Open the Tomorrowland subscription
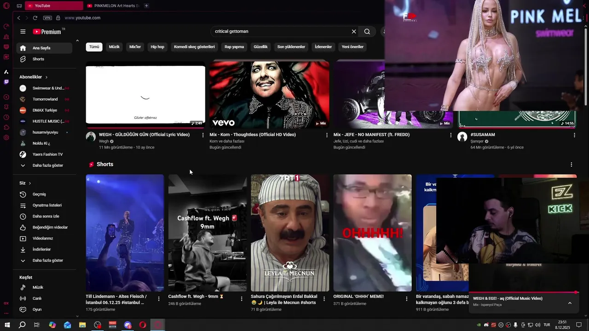Screen dimensions: 589x331 click(x=44, y=99)
